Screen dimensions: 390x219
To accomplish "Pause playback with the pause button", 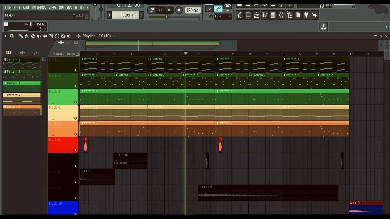I will [160, 10].
